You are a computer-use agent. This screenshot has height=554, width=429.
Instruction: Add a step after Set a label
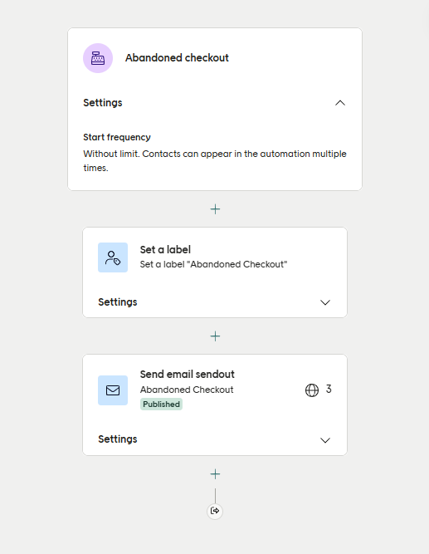[215, 336]
